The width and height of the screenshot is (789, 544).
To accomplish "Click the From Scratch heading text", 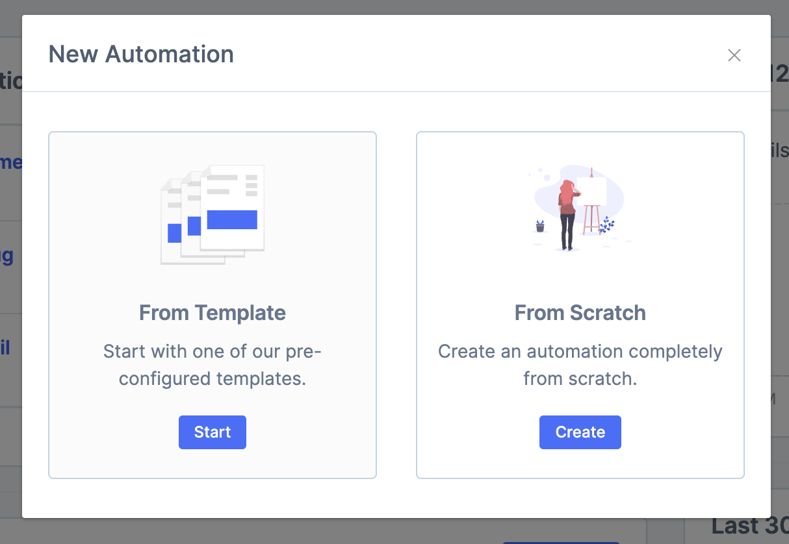I will [580, 313].
